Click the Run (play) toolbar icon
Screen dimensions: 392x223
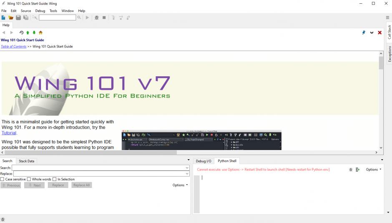click(87, 18)
